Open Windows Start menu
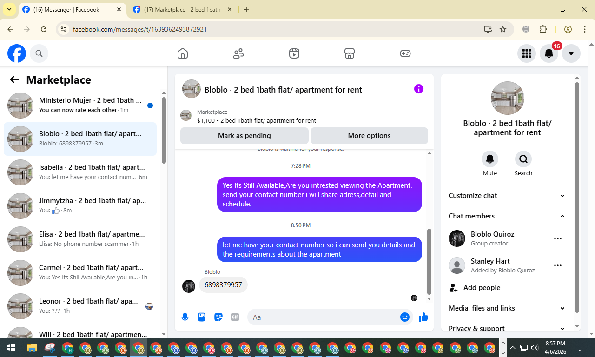This screenshot has width=595, height=357. coord(11,348)
